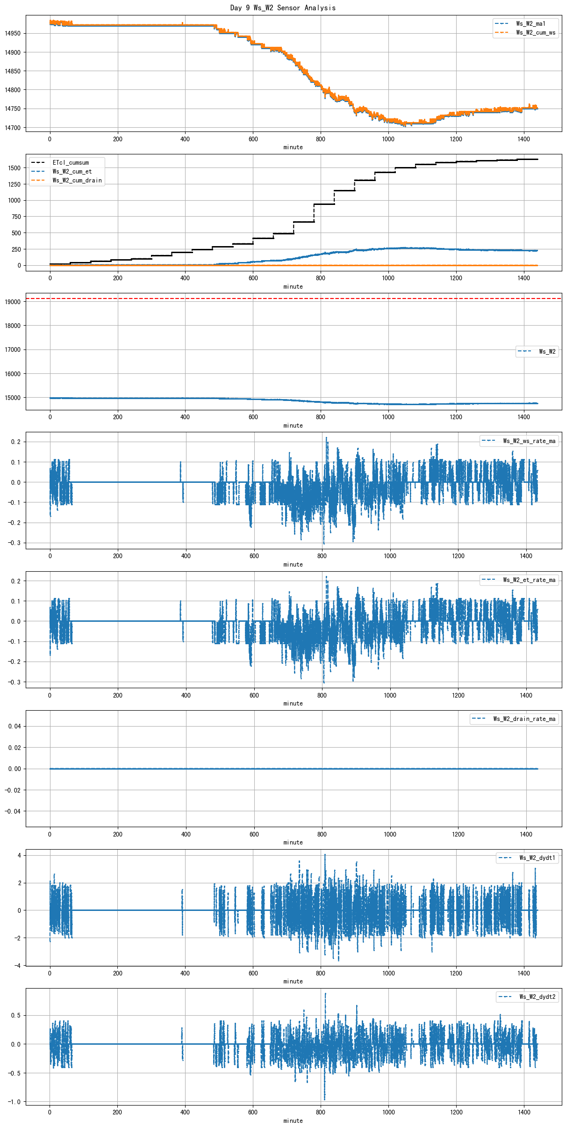Click the 1500 y-axis tick in second plot
This screenshot has height=1128, width=566.
click(x=14, y=168)
